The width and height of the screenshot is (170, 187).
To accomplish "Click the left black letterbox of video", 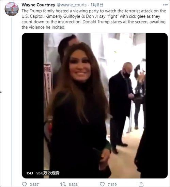I will (33, 105).
